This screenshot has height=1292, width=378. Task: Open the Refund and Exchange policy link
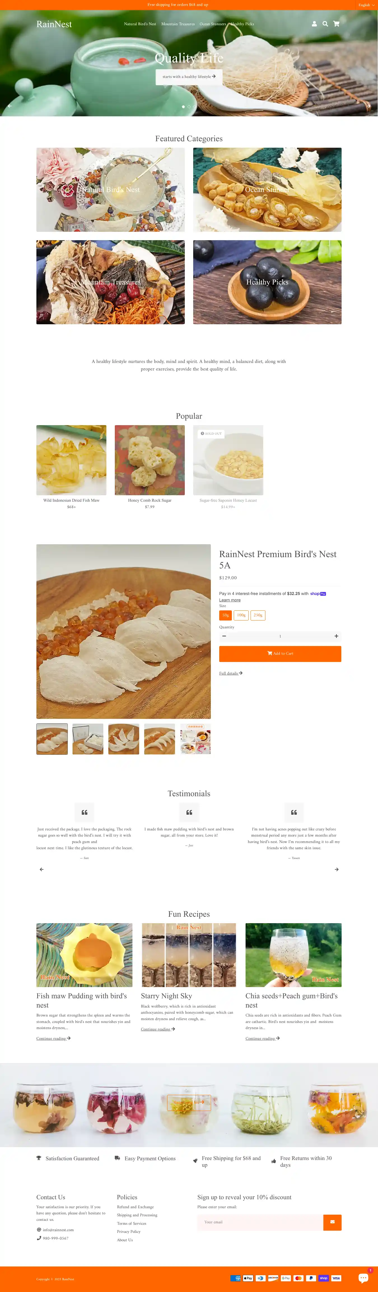135,1207
